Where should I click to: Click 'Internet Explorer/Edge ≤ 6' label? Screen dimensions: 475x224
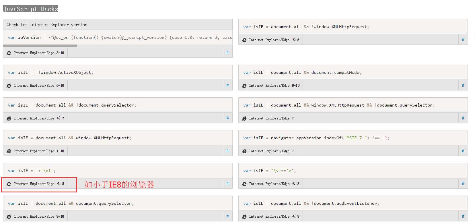pos(274,40)
